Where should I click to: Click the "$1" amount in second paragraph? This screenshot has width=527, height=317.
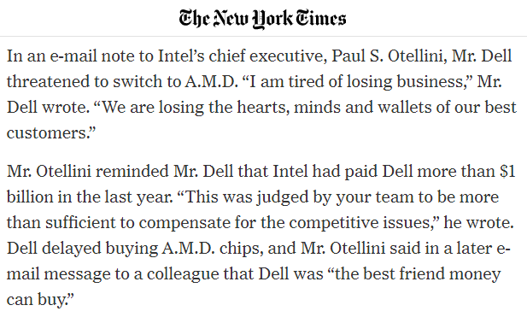[x=507, y=171]
